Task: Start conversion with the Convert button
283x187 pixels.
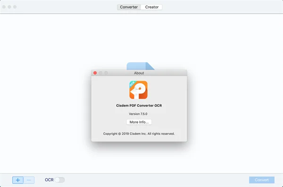Action: pos(262,180)
